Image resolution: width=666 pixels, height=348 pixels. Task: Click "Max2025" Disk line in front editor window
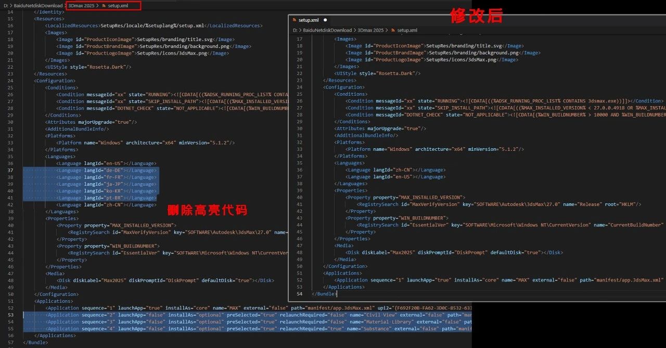click(x=454, y=252)
